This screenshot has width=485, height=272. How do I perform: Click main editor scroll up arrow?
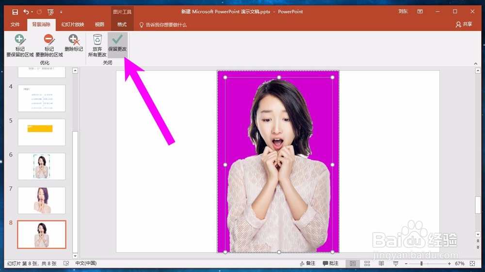click(478, 71)
